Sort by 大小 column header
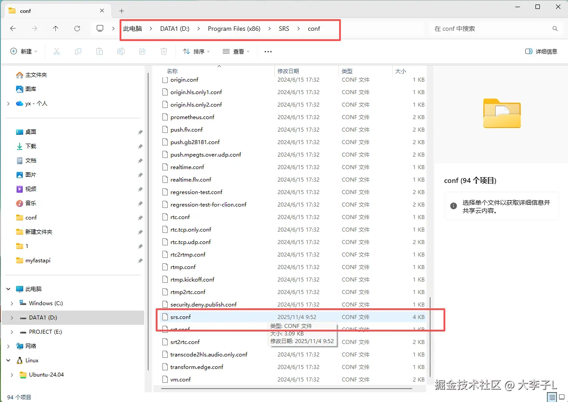The height and width of the screenshot is (402, 568). pyautogui.click(x=401, y=71)
